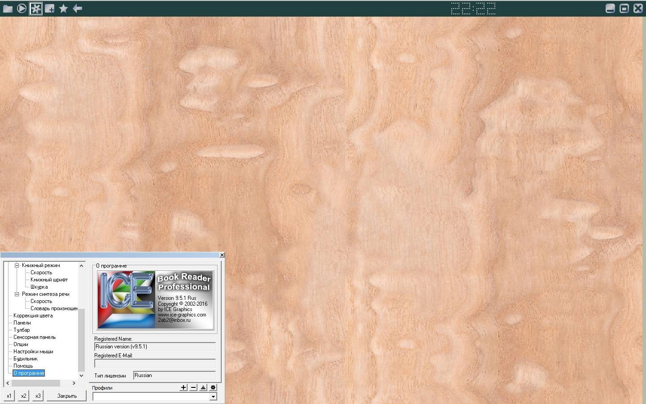Screen dimensions: 646x404
Task: Collapse the Режим синтеза речи node
Action: point(17,294)
